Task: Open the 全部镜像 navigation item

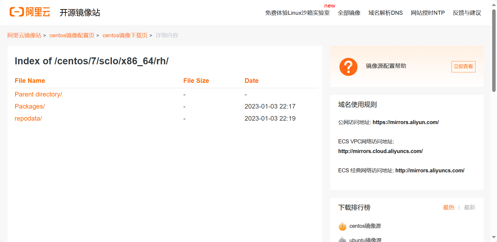Action: 349,13
